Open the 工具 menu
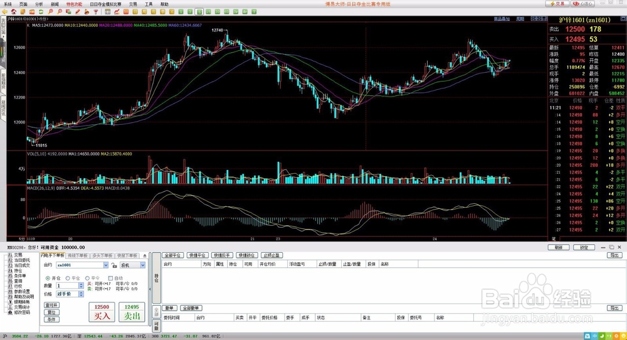Viewport: 627px width, 340px height. point(149,4)
